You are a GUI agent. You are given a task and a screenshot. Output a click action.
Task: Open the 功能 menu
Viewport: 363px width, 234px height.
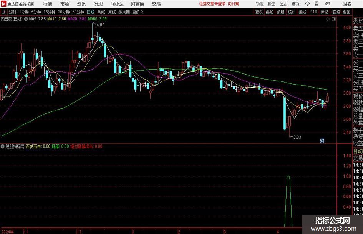260,4
